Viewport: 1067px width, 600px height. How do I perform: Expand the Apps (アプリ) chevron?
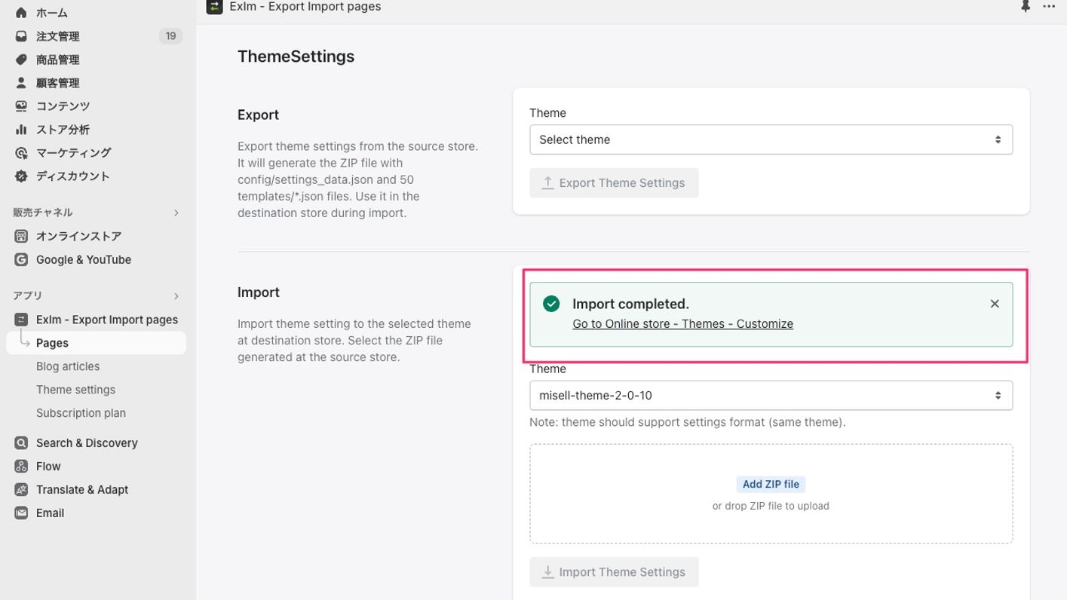[176, 296]
